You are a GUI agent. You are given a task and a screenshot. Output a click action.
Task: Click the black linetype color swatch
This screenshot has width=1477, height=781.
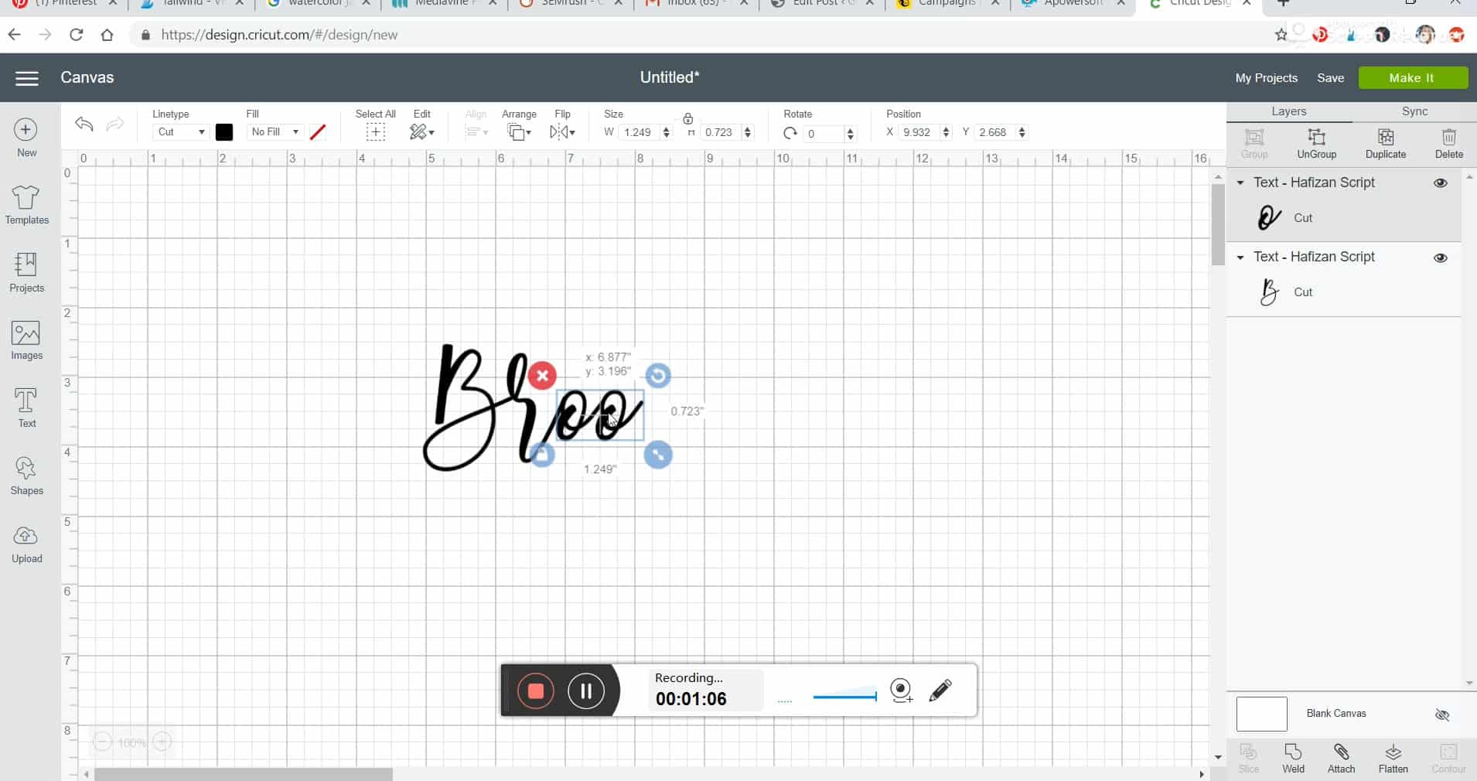[x=224, y=132]
